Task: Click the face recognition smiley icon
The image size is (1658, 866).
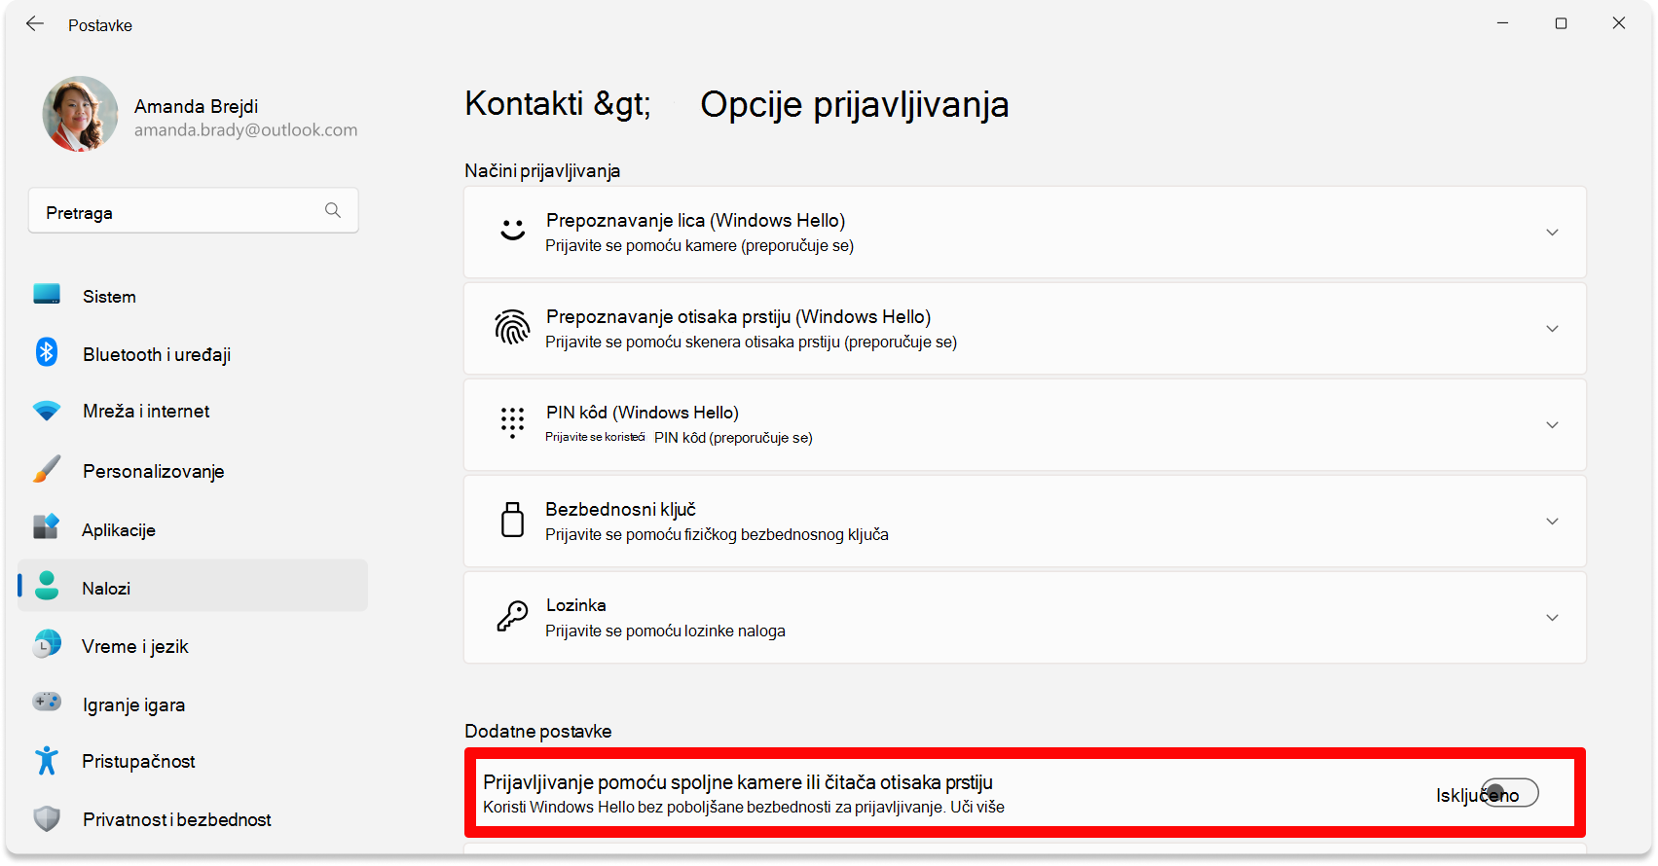Action: pos(512,230)
